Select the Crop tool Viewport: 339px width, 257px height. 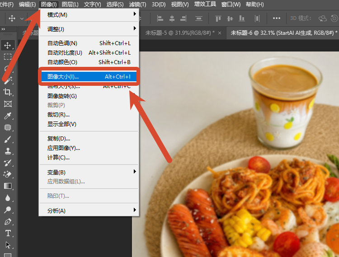click(x=8, y=92)
